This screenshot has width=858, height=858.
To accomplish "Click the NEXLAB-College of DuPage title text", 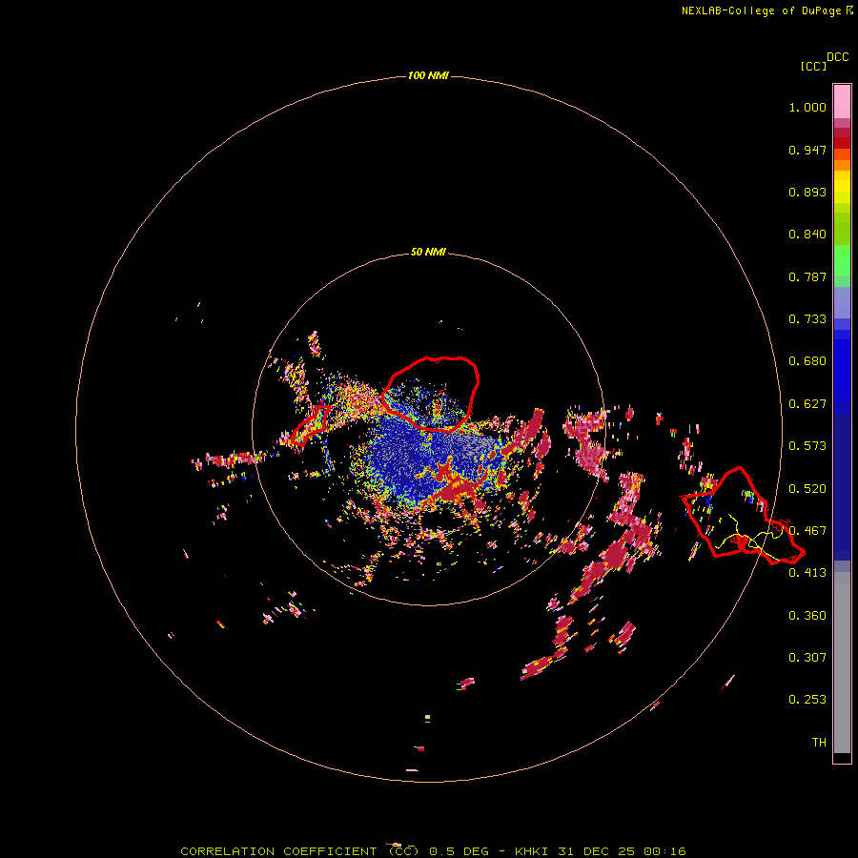I will click(761, 10).
